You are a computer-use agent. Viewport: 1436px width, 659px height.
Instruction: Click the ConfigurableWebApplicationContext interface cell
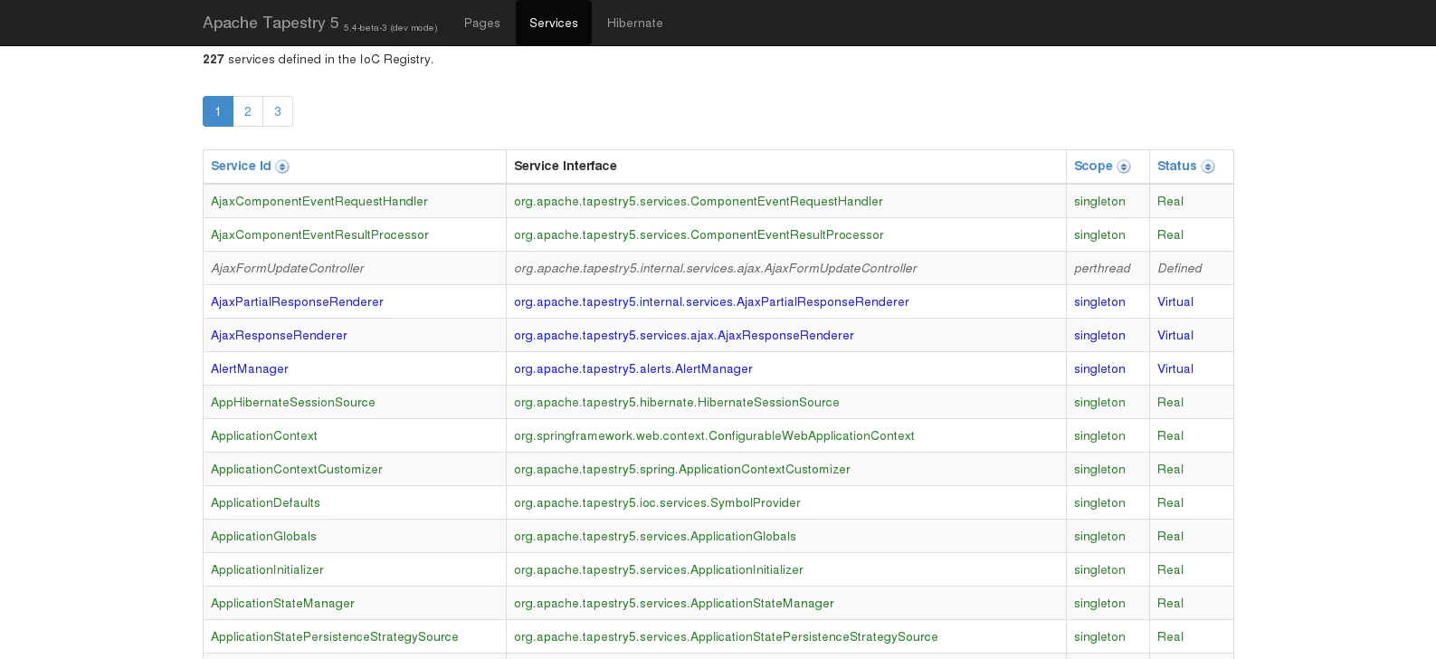(714, 435)
